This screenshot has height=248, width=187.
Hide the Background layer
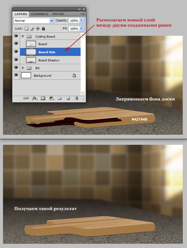point(16,75)
